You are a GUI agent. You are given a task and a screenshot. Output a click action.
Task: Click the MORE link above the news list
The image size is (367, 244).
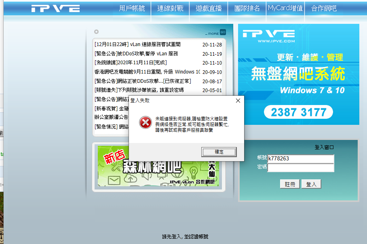click(212, 34)
